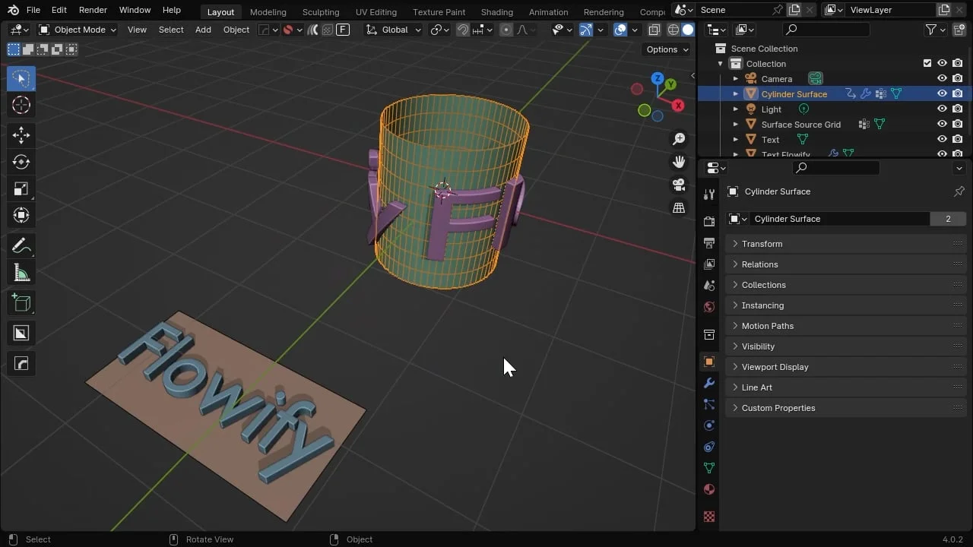
Task: Toggle visibility of Surface Source Grid
Action: 942,125
